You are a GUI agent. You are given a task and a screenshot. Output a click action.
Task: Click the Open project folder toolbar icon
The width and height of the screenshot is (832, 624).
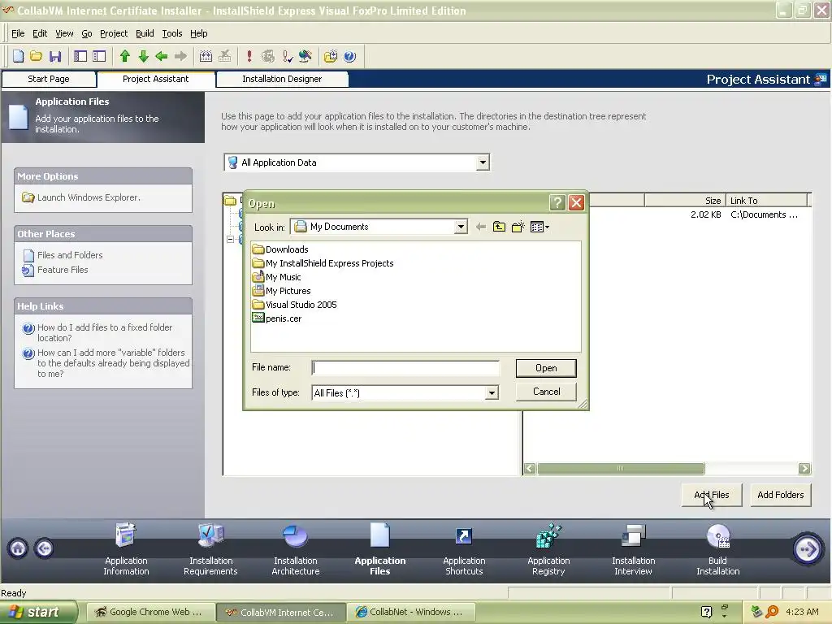[36, 56]
